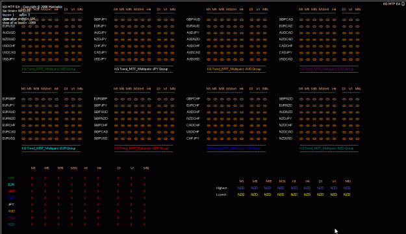Viewport: 406px width, 234px height.
Task: Click USDCHF pair label in CHF Group
Action: click(x=193, y=132)
